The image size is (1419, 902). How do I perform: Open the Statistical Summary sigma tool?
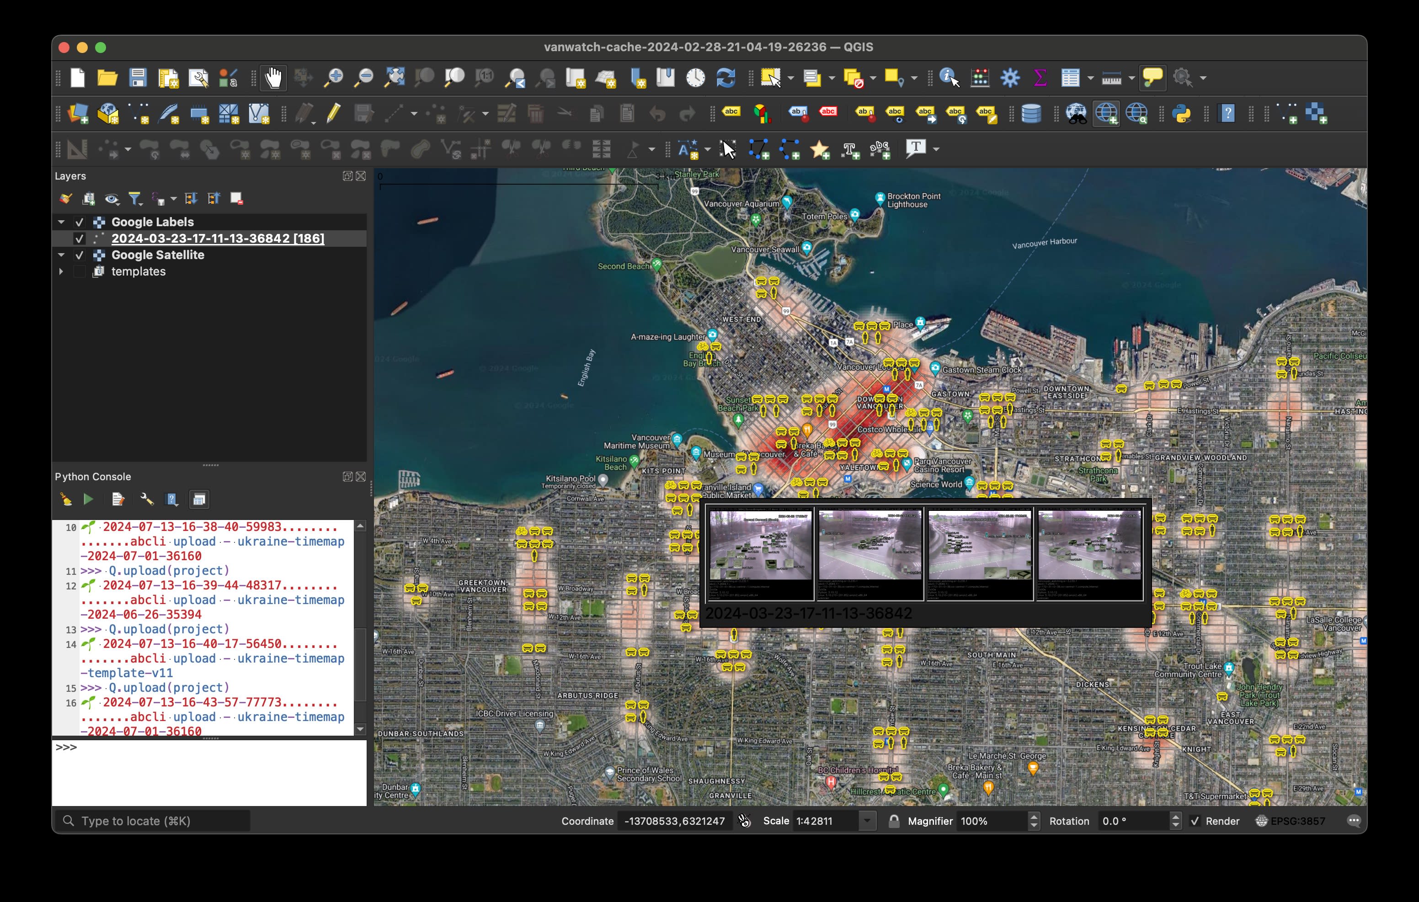(1040, 78)
